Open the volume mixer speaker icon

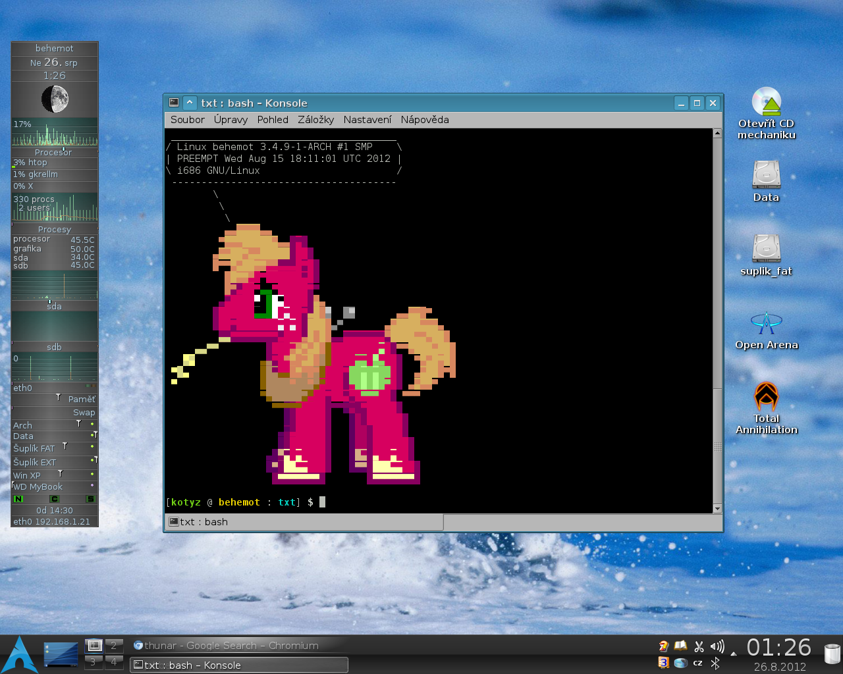(717, 646)
